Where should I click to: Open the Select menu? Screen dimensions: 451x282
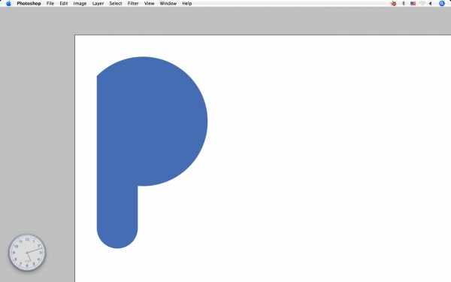pyautogui.click(x=116, y=4)
